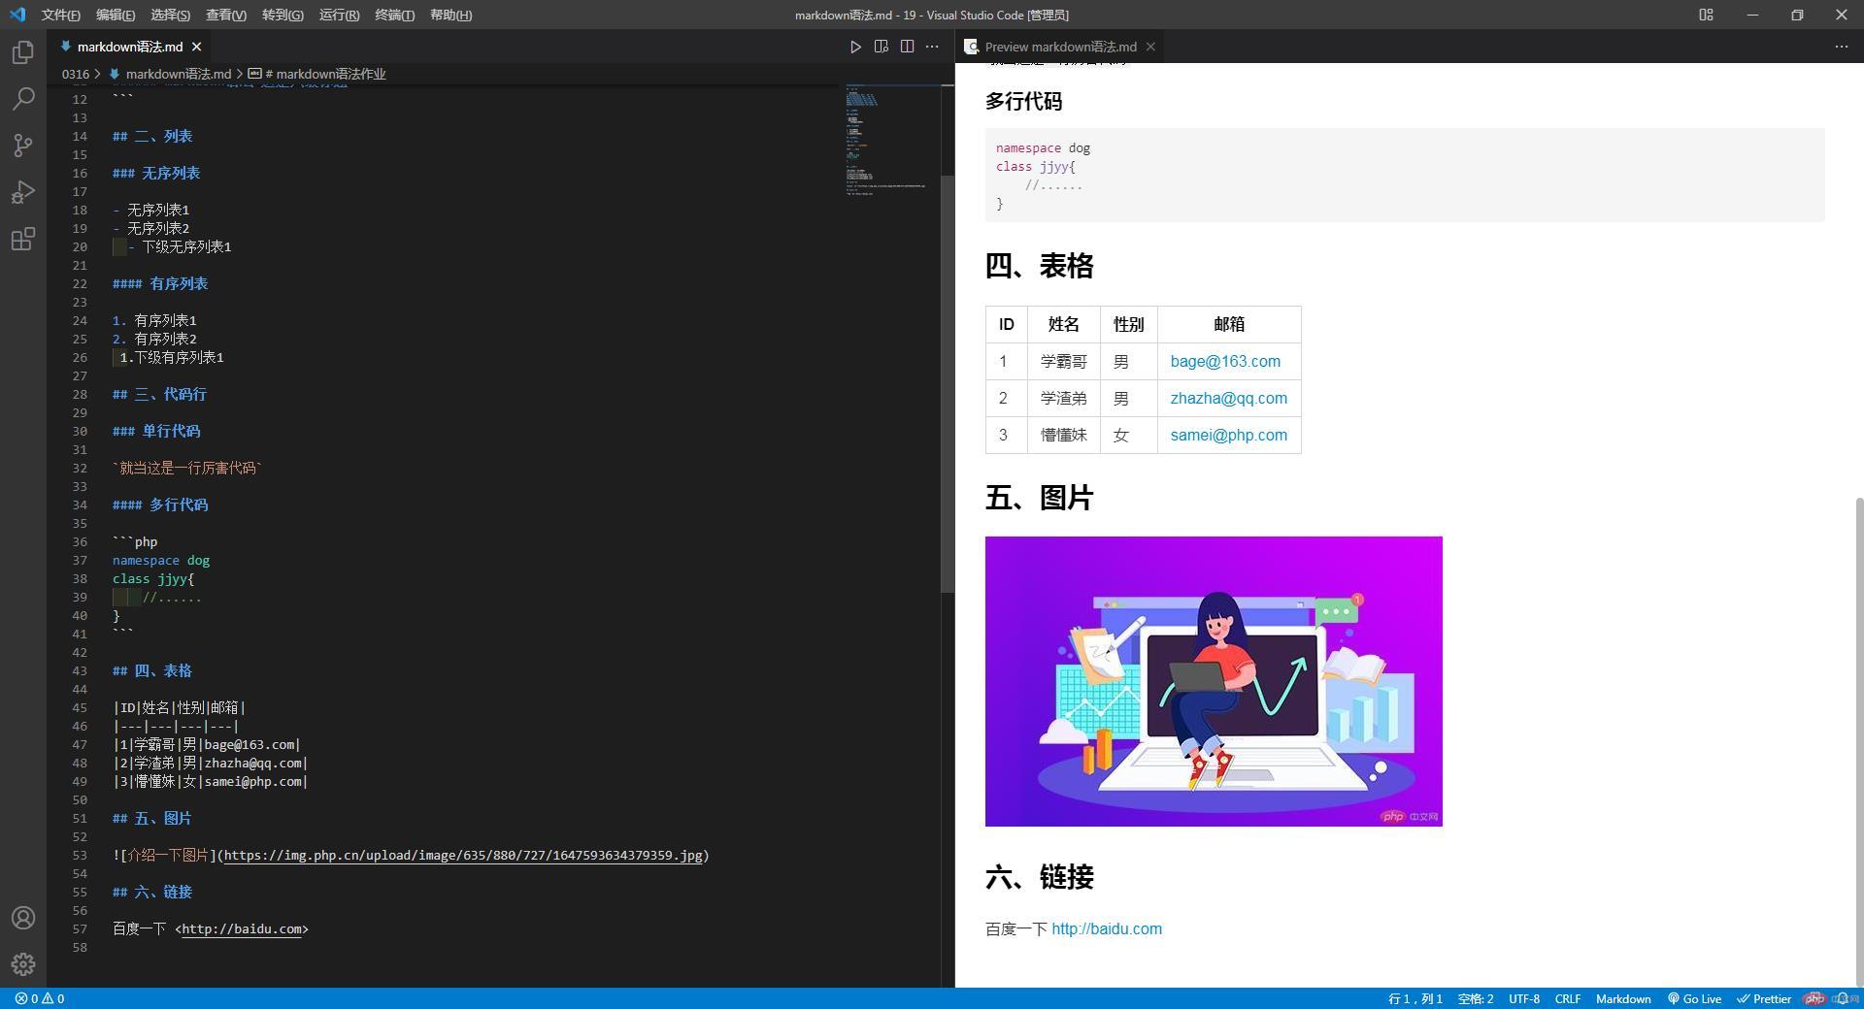The width and height of the screenshot is (1864, 1009).
Task: Open the zhazha@qq.com link in preview
Action: (1228, 398)
